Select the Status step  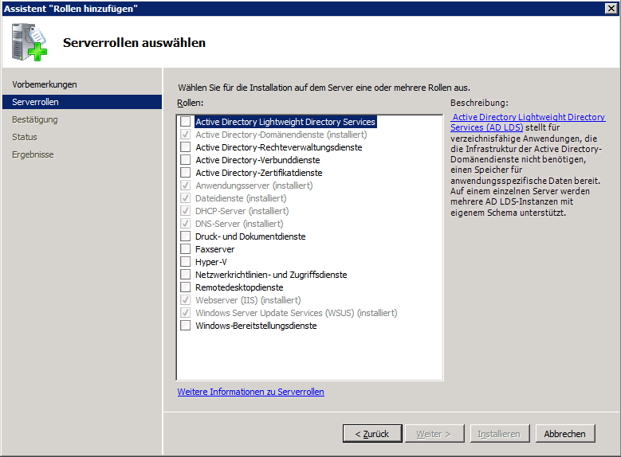click(25, 137)
